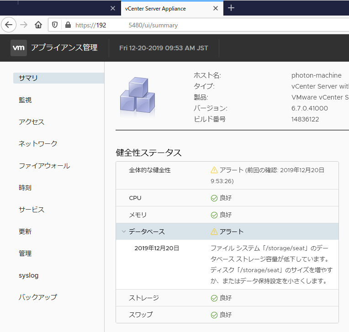The width and height of the screenshot is (349, 332).
Task: Click the CPU green check icon
Action: [x=214, y=198]
